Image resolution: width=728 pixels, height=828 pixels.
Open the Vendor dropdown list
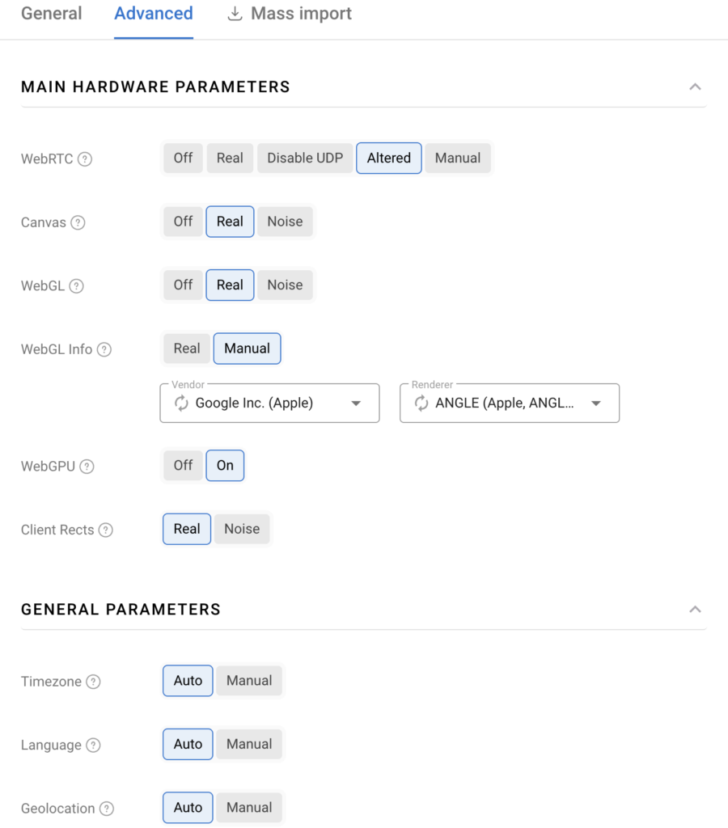(x=356, y=403)
